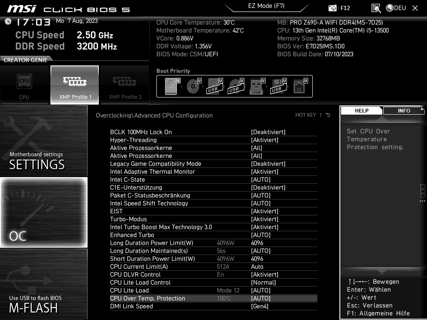Toggle Hyper-Threading setting
427x320 pixels.
(x=213, y=140)
